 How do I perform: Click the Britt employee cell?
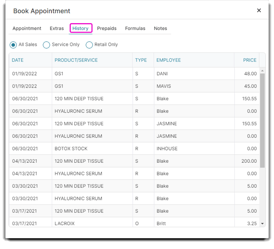194,222
